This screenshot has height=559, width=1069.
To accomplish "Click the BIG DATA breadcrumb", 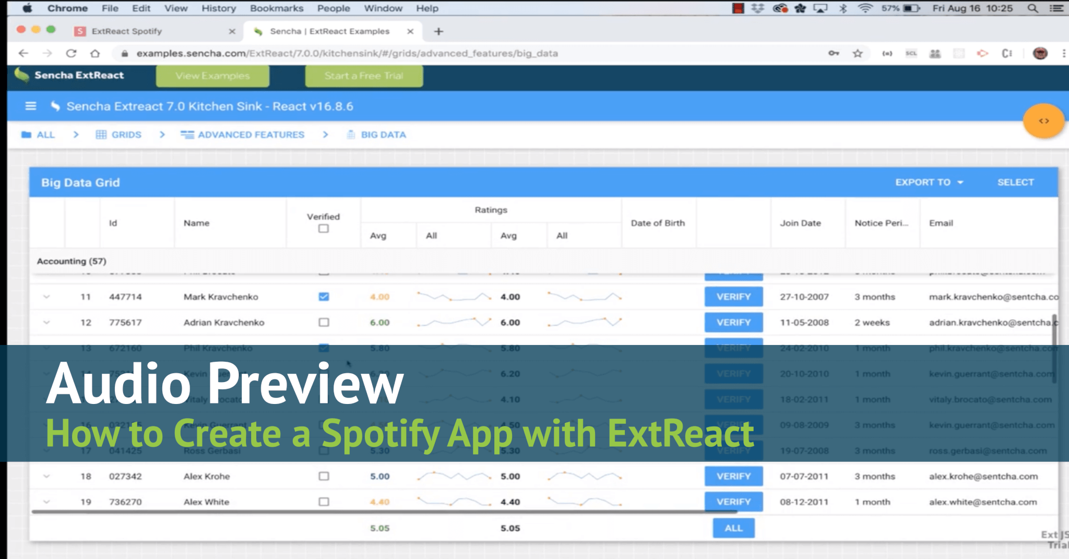I will [x=376, y=135].
